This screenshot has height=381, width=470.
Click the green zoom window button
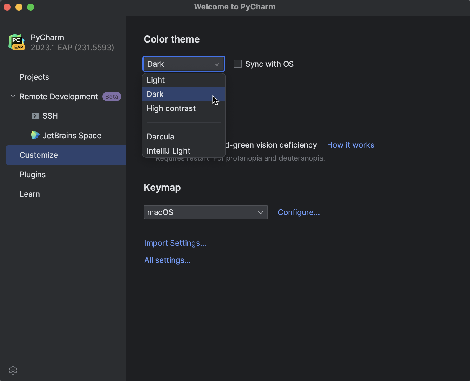(31, 7)
